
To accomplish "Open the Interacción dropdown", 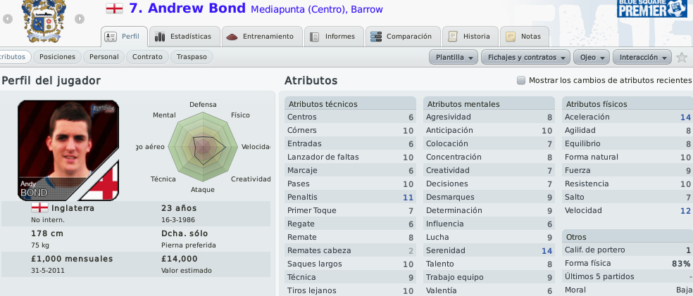I will (642, 58).
